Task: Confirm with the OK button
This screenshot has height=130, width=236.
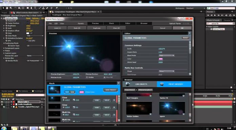Action: 182,28
